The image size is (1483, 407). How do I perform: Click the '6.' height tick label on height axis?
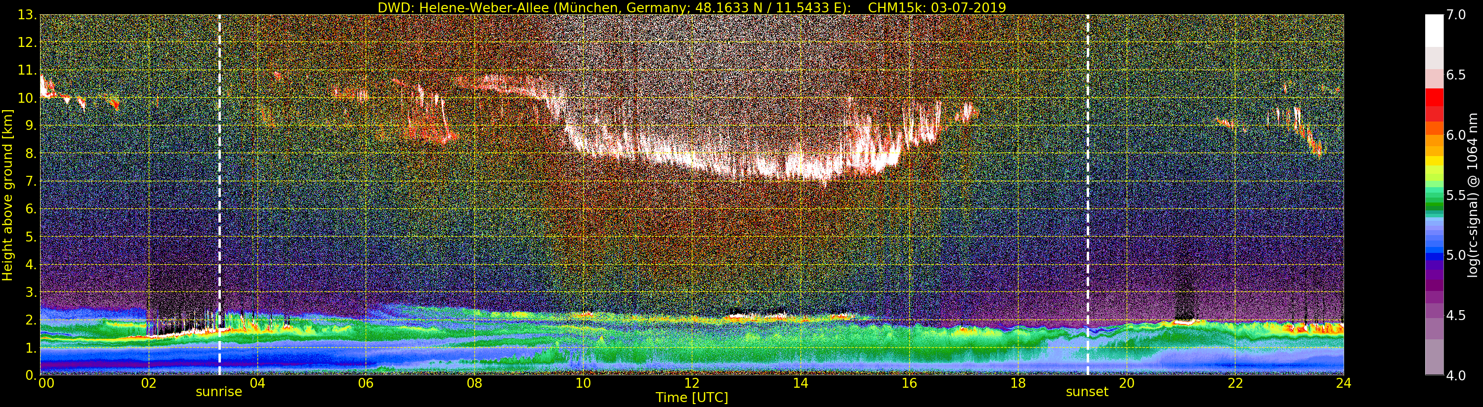[31, 209]
